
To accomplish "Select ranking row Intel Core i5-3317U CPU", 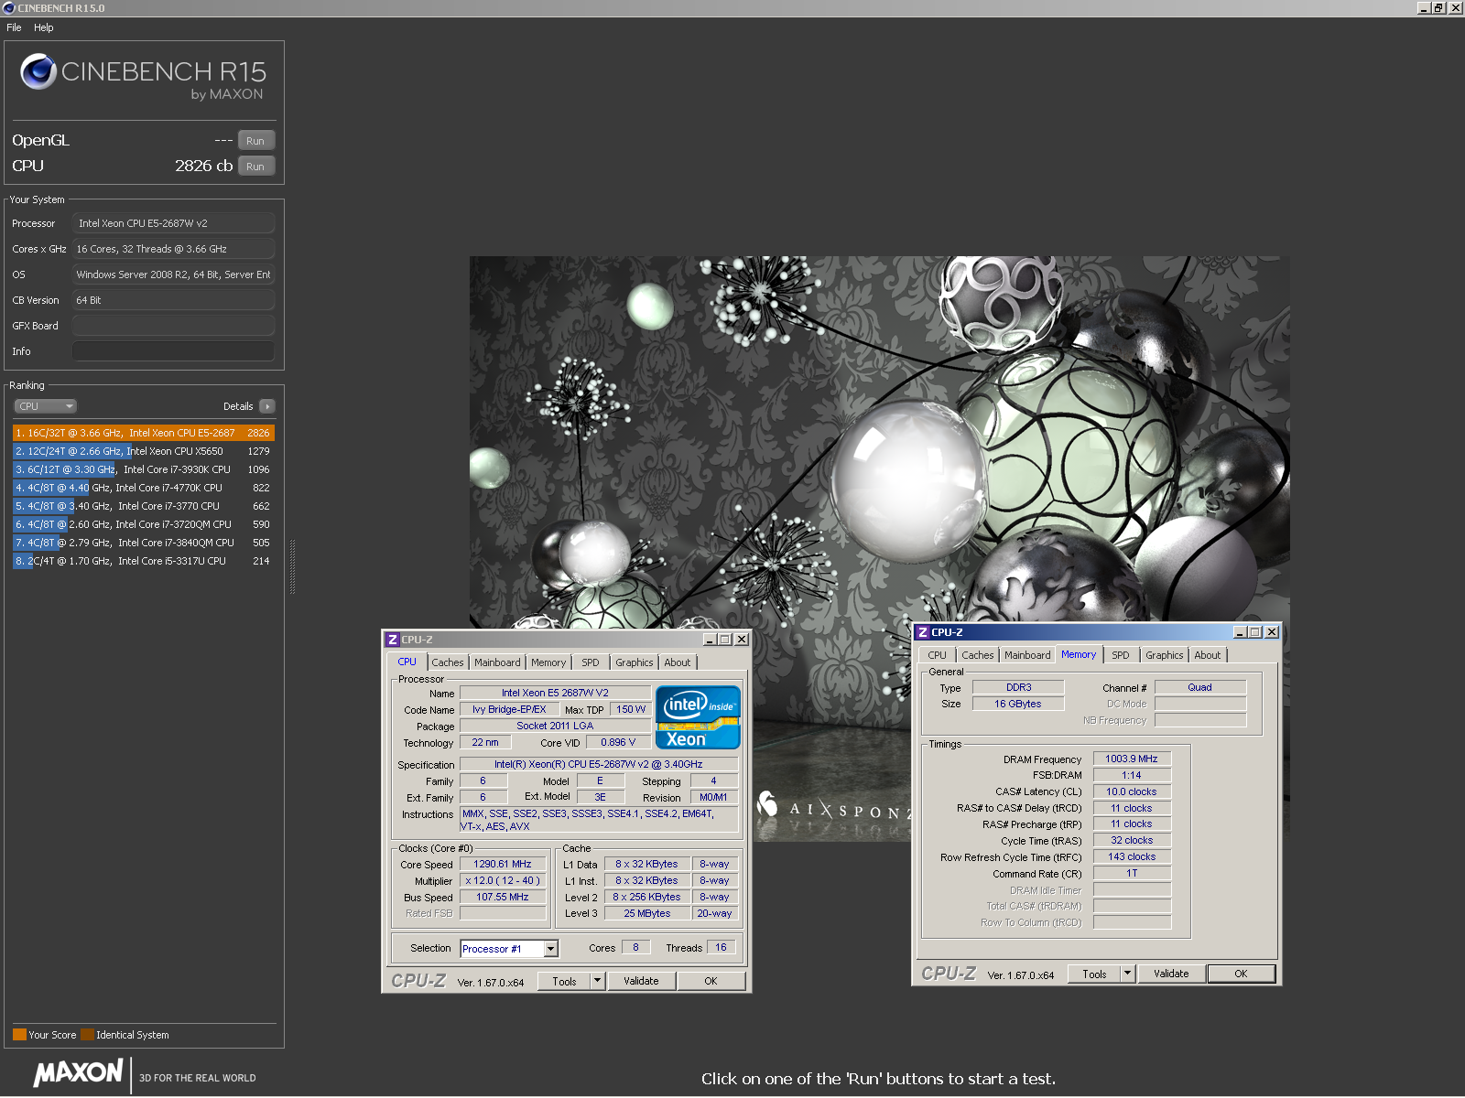I will [144, 561].
